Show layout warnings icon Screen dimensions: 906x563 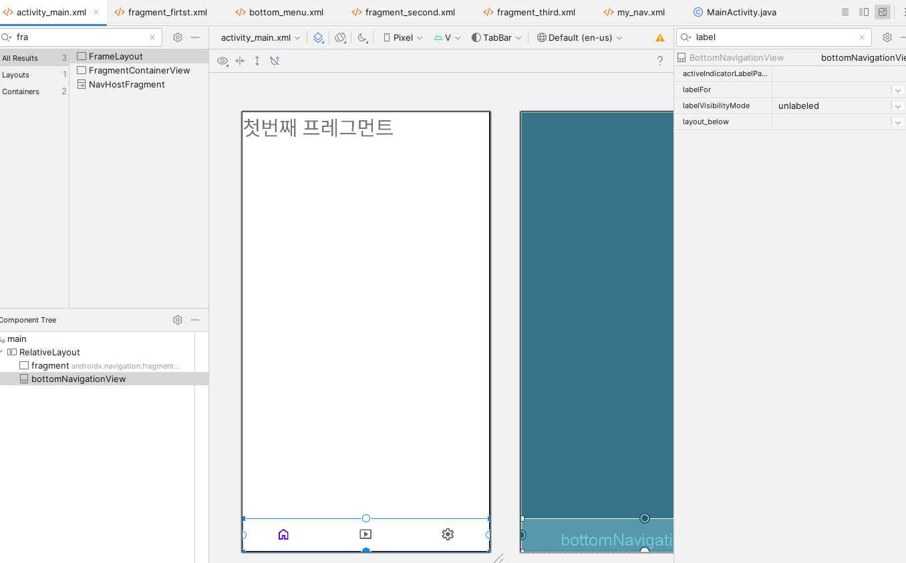pyautogui.click(x=660, y=38)
